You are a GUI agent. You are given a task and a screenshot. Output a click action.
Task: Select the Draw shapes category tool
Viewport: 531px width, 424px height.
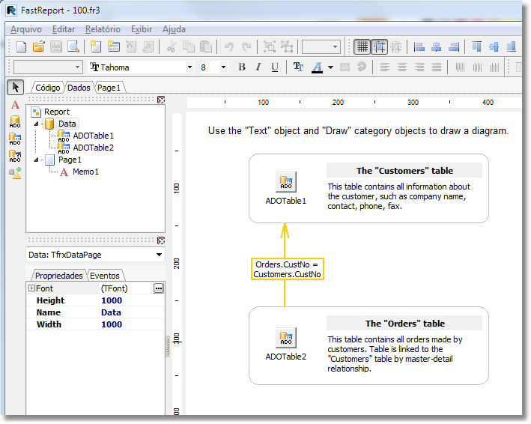(x=15, y=173)
